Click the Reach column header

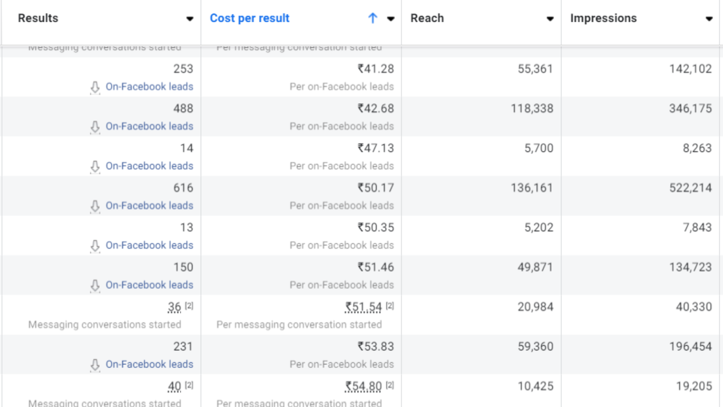[x=427, y=18]
